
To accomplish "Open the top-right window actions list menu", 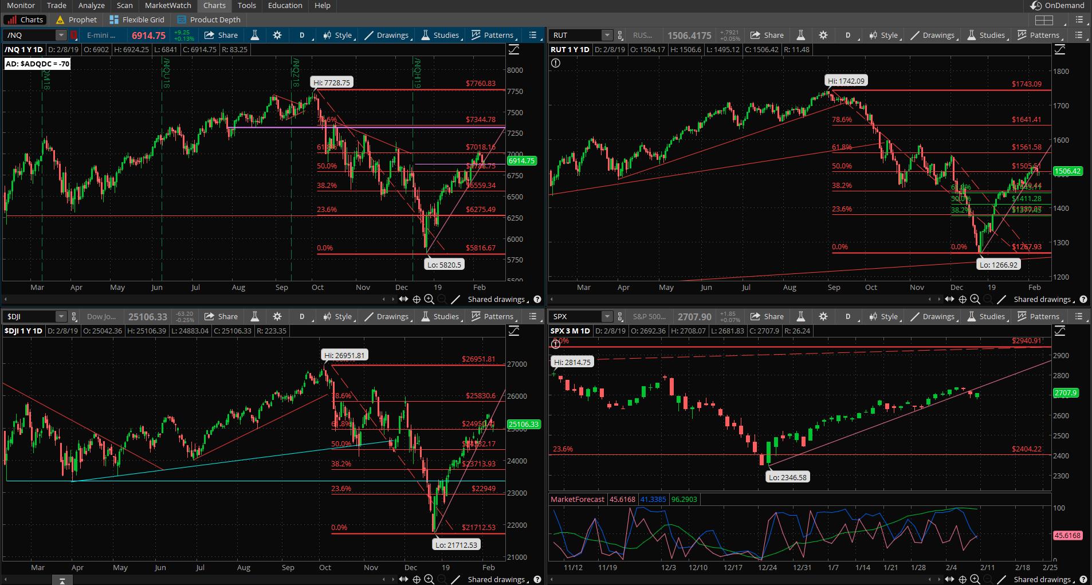I will tap(1081, 20).
